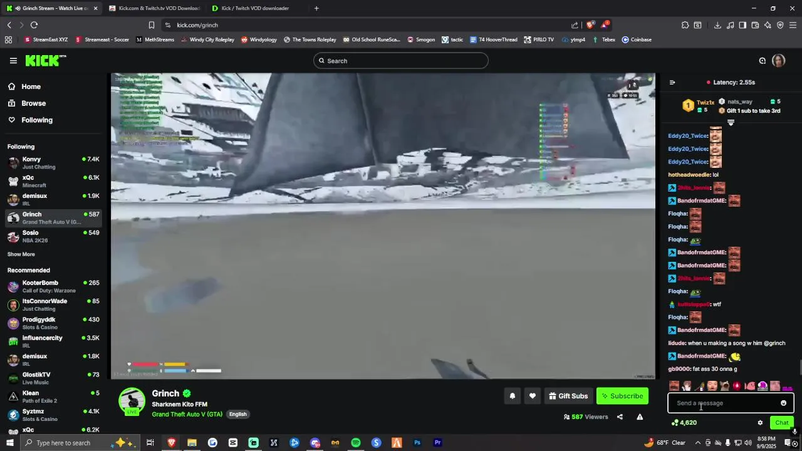802x451 pixels.
Task: Open the emoji picker in the chat box
Action: (783, 403)
